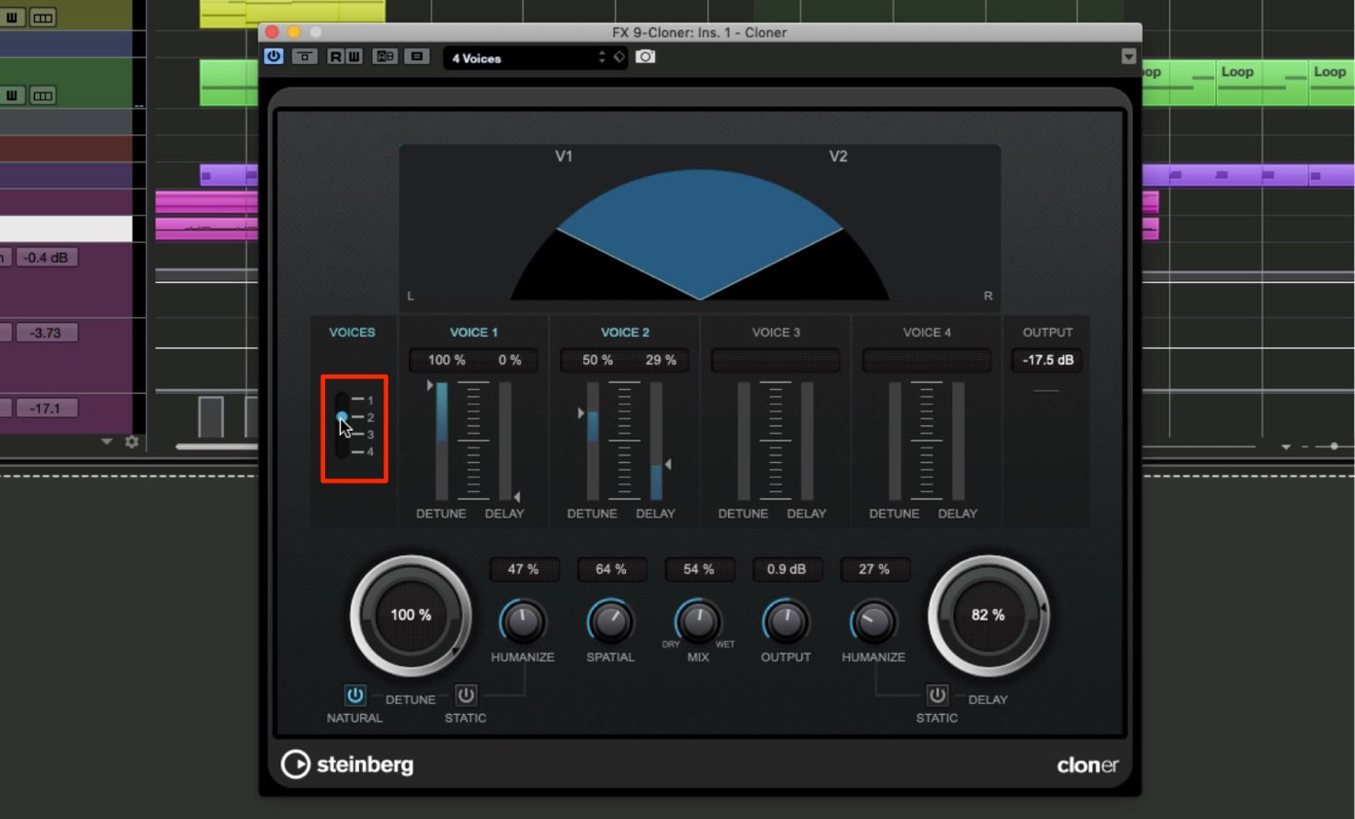Switch between A/B settings in Cloner
The image size is (1355, 819).
pyautogui.click(x=385, y=56)
